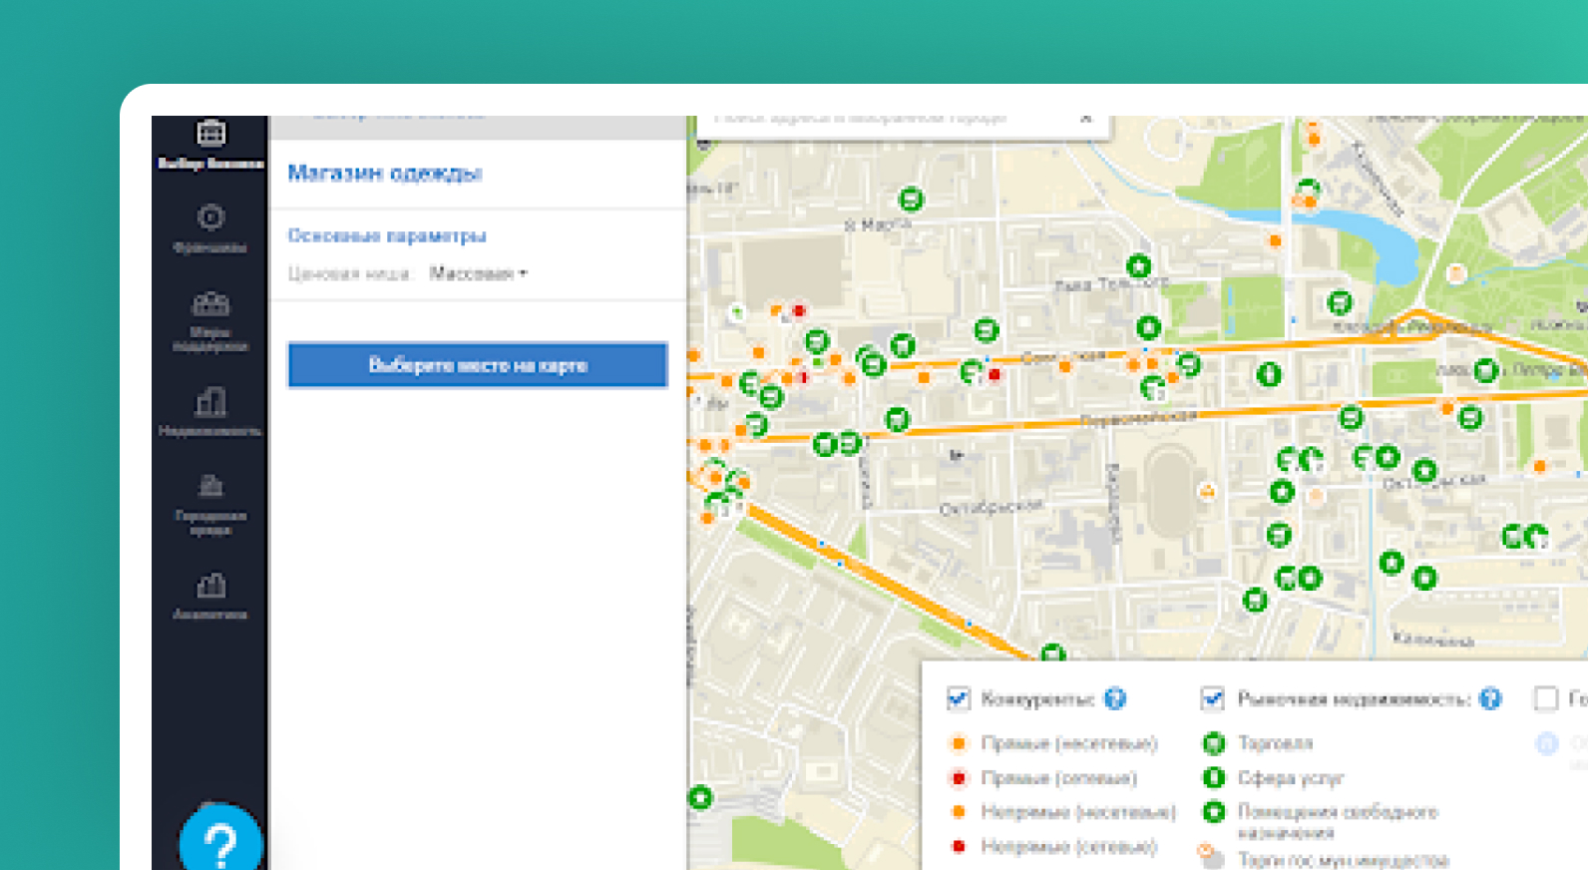The image size is (1588, 870).
Task: Click the Торговля green legend icon
Action: tap(1214, 743)
